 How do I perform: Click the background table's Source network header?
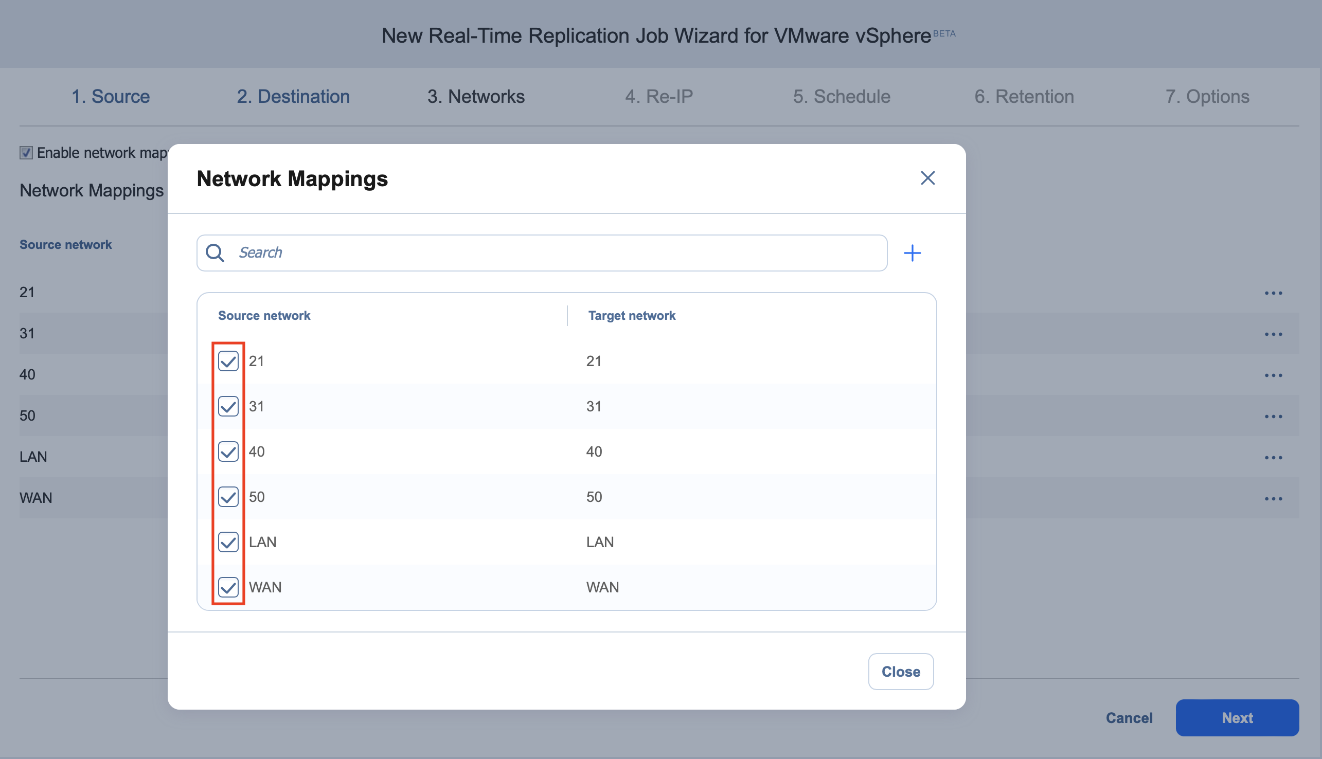66,245
